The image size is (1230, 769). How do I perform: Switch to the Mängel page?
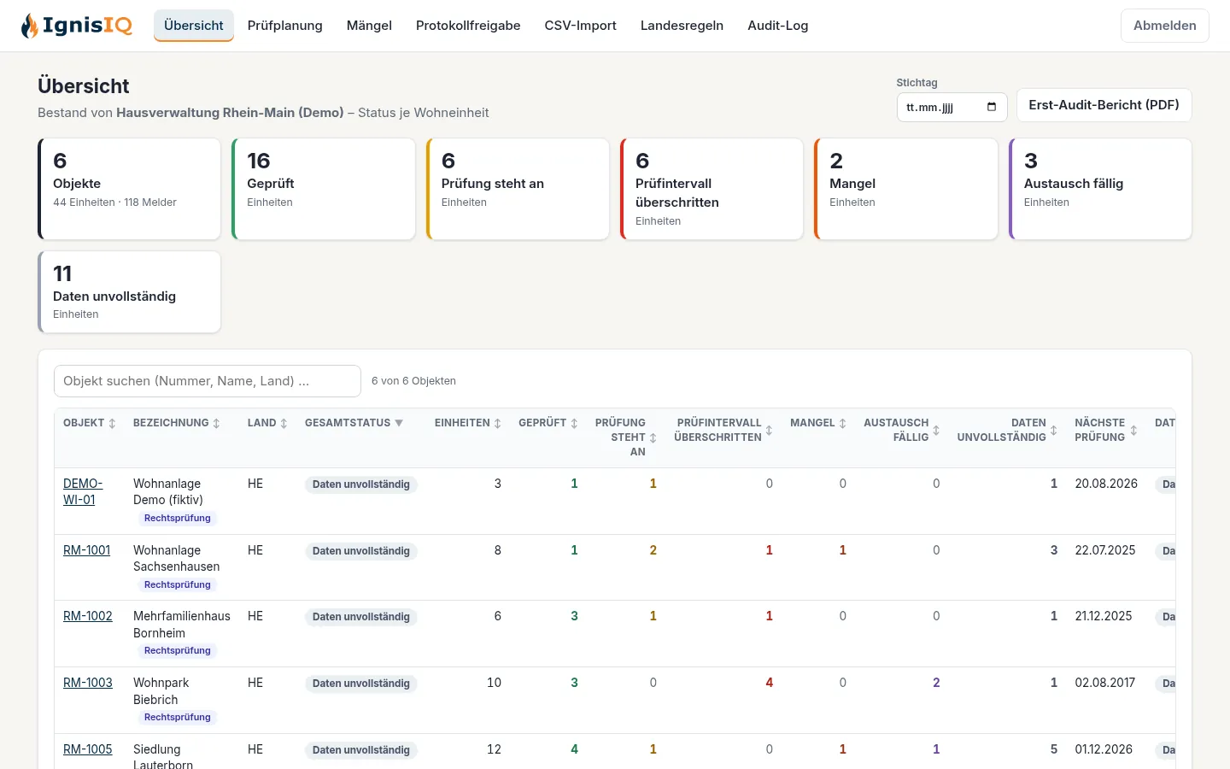pos(369,26)
